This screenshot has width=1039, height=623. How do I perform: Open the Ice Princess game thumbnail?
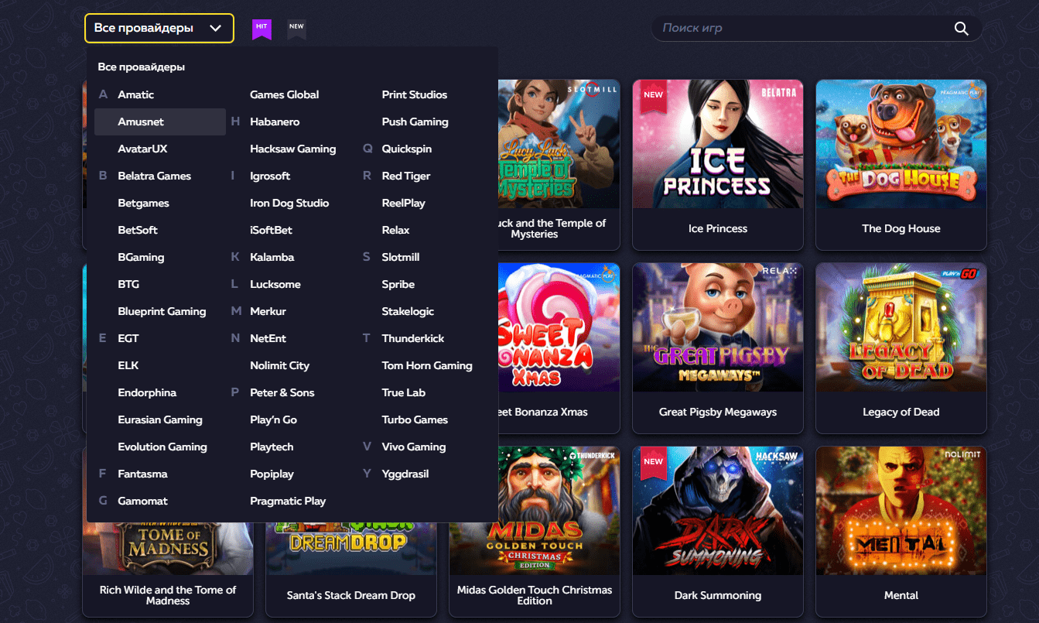point(718,144)
